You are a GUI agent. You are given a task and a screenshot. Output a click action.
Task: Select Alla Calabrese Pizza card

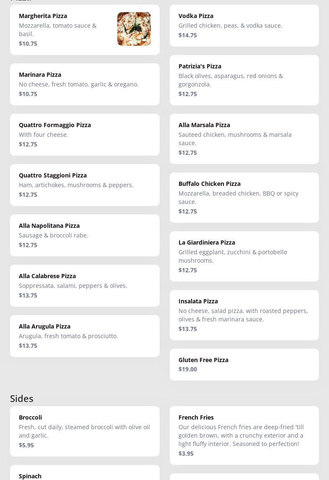(85, 286)
